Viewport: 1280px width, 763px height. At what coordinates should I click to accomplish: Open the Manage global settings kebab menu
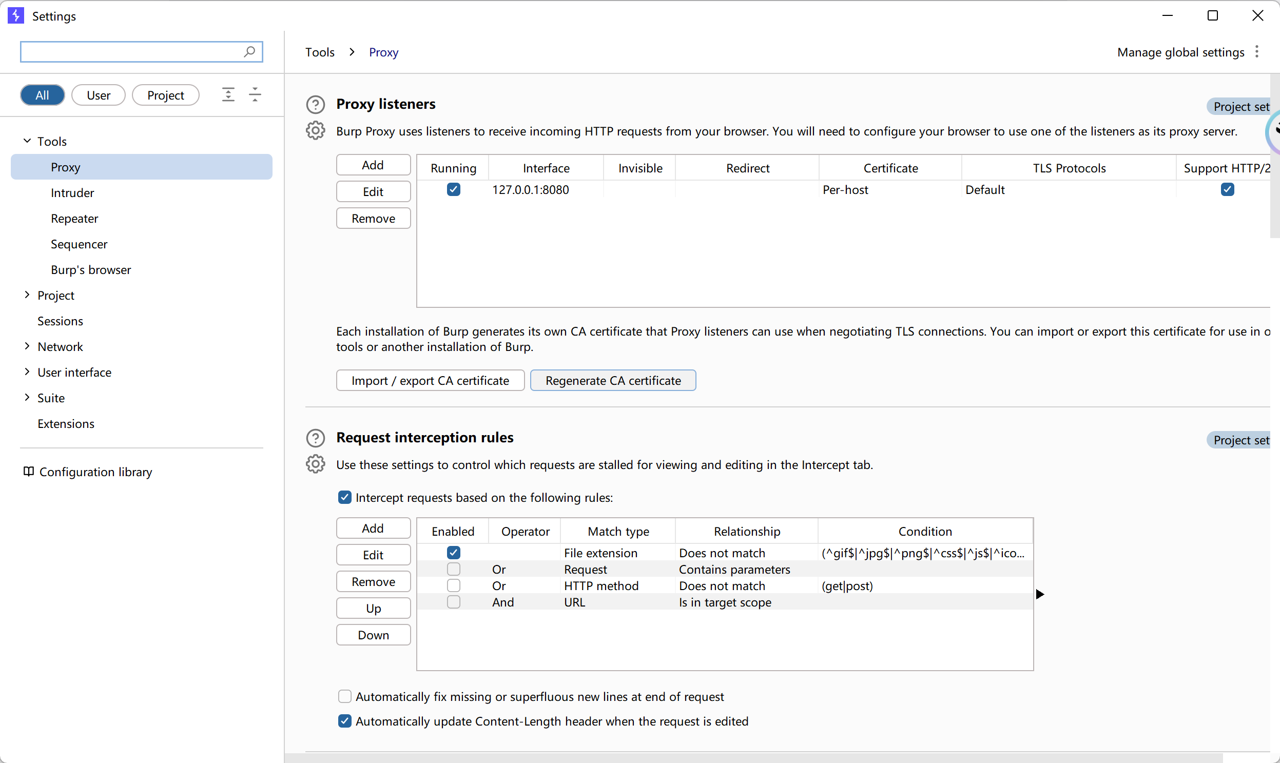[1257, 52]
